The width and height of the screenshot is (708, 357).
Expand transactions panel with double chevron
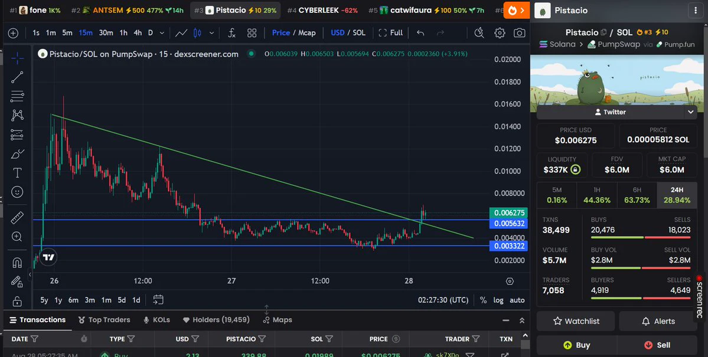[522, 320]
